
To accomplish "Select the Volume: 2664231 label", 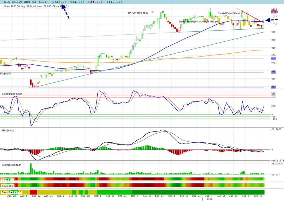I will 12,165.
